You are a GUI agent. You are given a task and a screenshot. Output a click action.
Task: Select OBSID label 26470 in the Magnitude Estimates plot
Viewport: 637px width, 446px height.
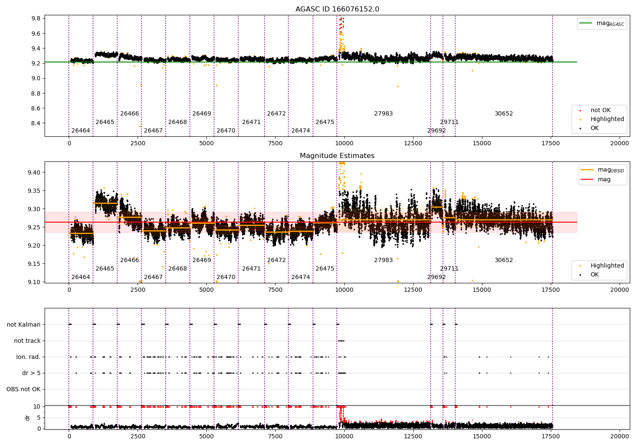pyautogui.click(x=226, y=277)
